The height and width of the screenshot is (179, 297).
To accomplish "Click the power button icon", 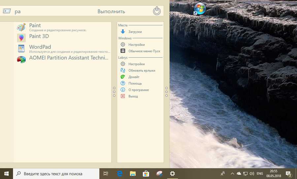I will coord(157,11).
